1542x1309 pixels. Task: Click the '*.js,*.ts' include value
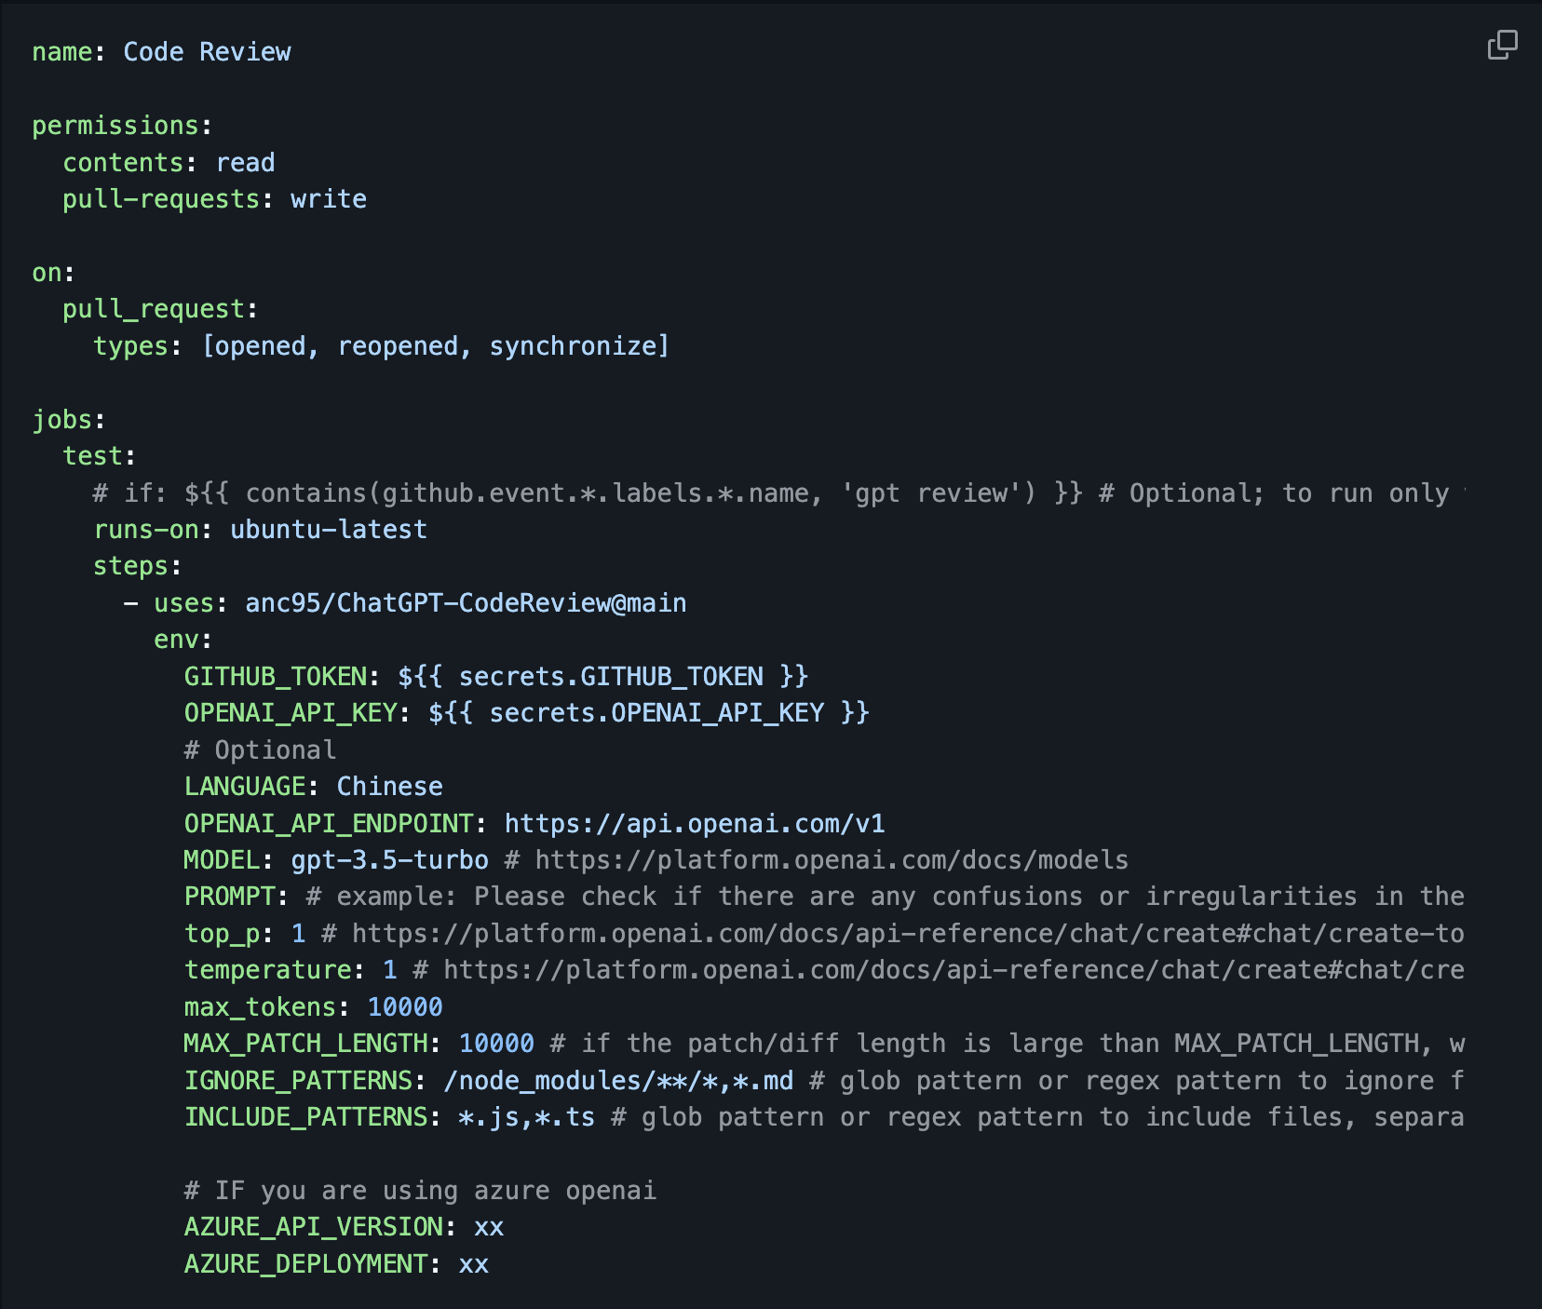tap(527, 1117)
